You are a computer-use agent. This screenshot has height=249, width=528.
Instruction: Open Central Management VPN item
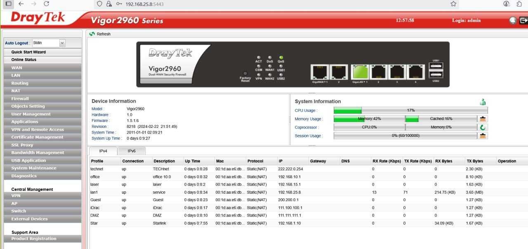42,196
